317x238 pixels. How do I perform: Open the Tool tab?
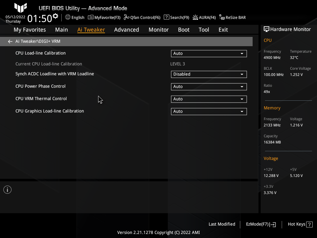pos(204,30)
